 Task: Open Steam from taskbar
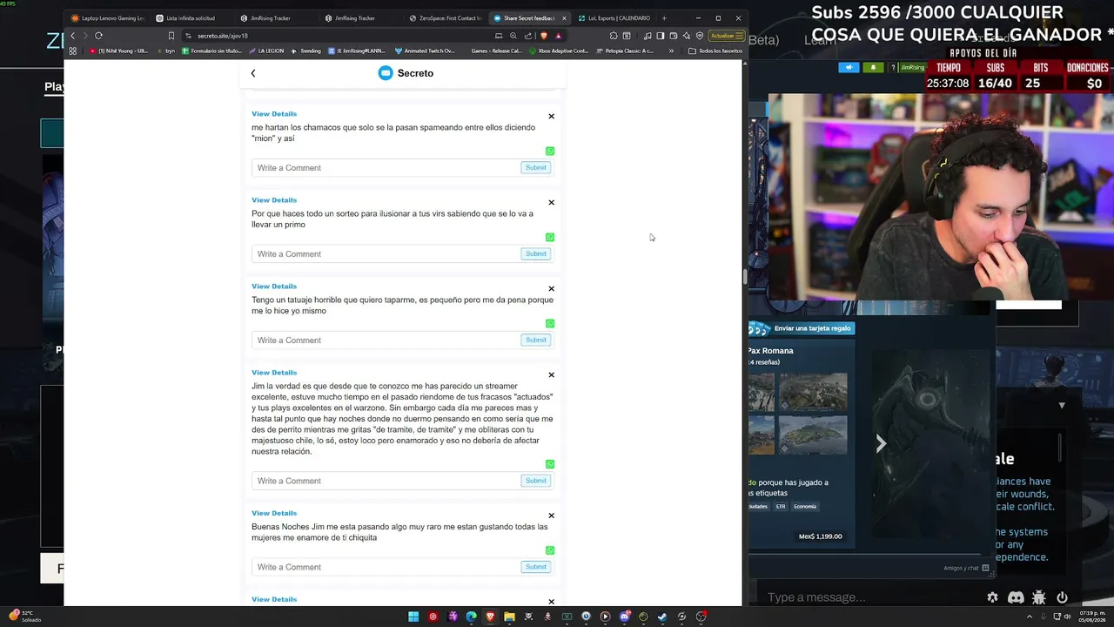662,617
